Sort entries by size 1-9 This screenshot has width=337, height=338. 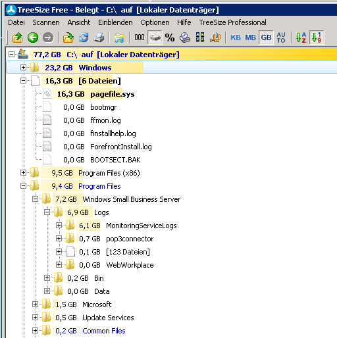pos(317,37)
